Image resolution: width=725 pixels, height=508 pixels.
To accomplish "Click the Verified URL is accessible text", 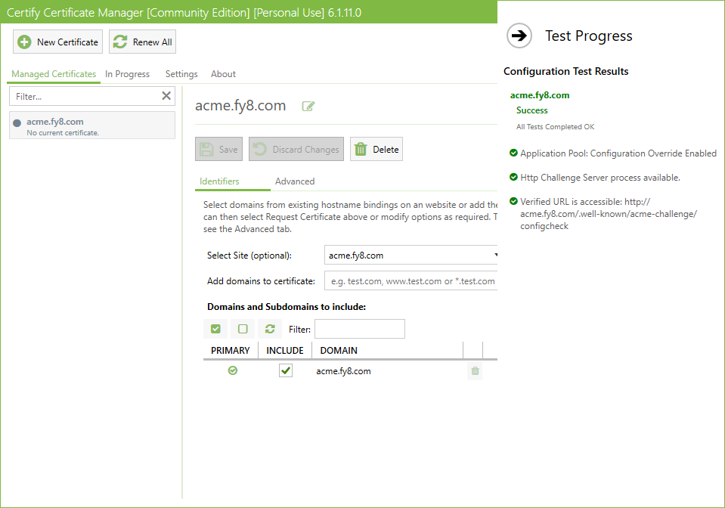I will coord(609,213).
